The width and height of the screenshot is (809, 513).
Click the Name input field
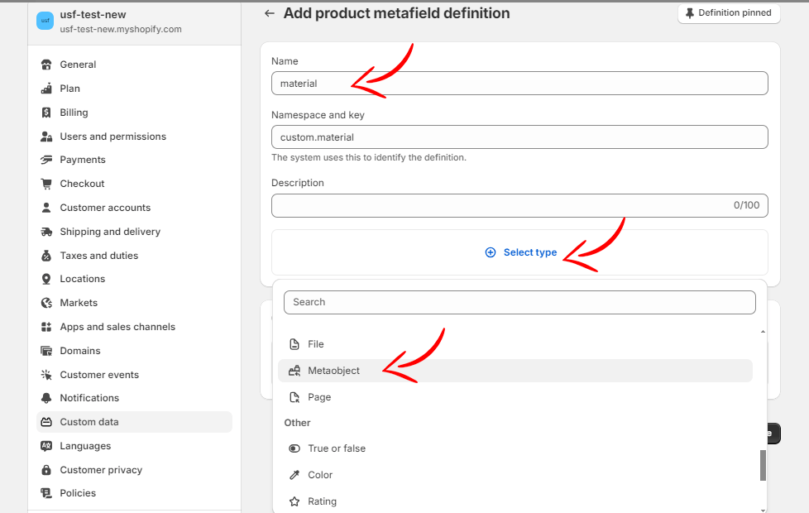pos(519,84)
